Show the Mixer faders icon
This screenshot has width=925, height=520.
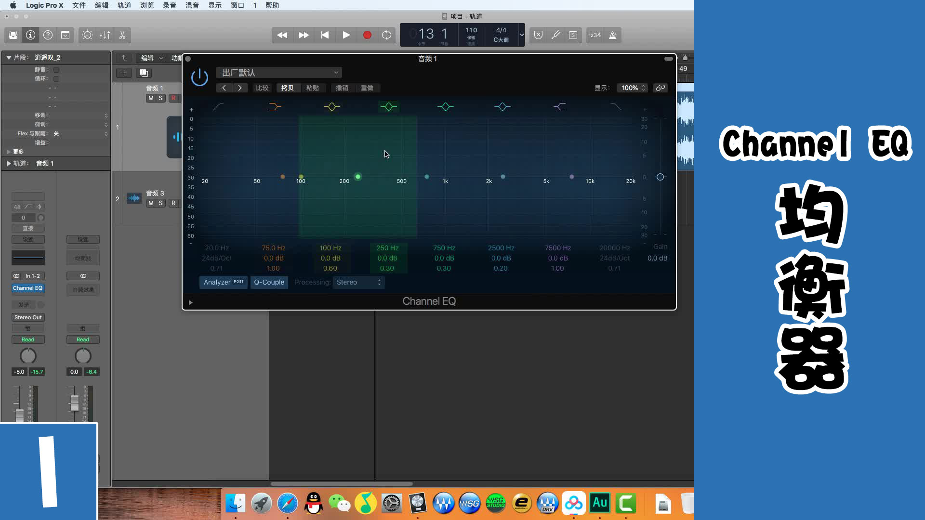coord(105,35)
